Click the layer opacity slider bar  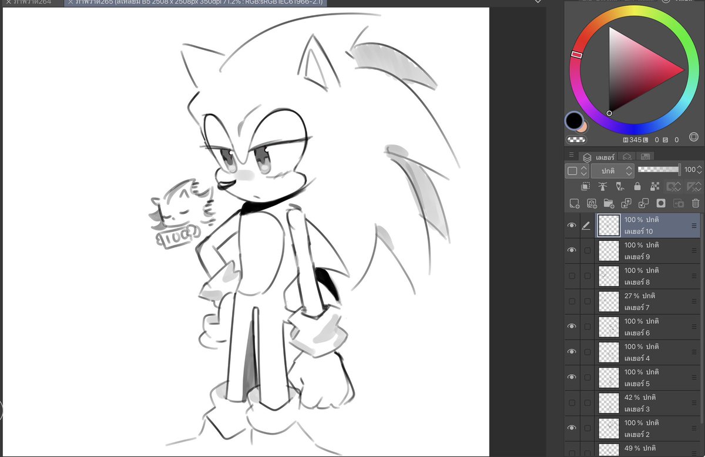(x=659, y=170)
